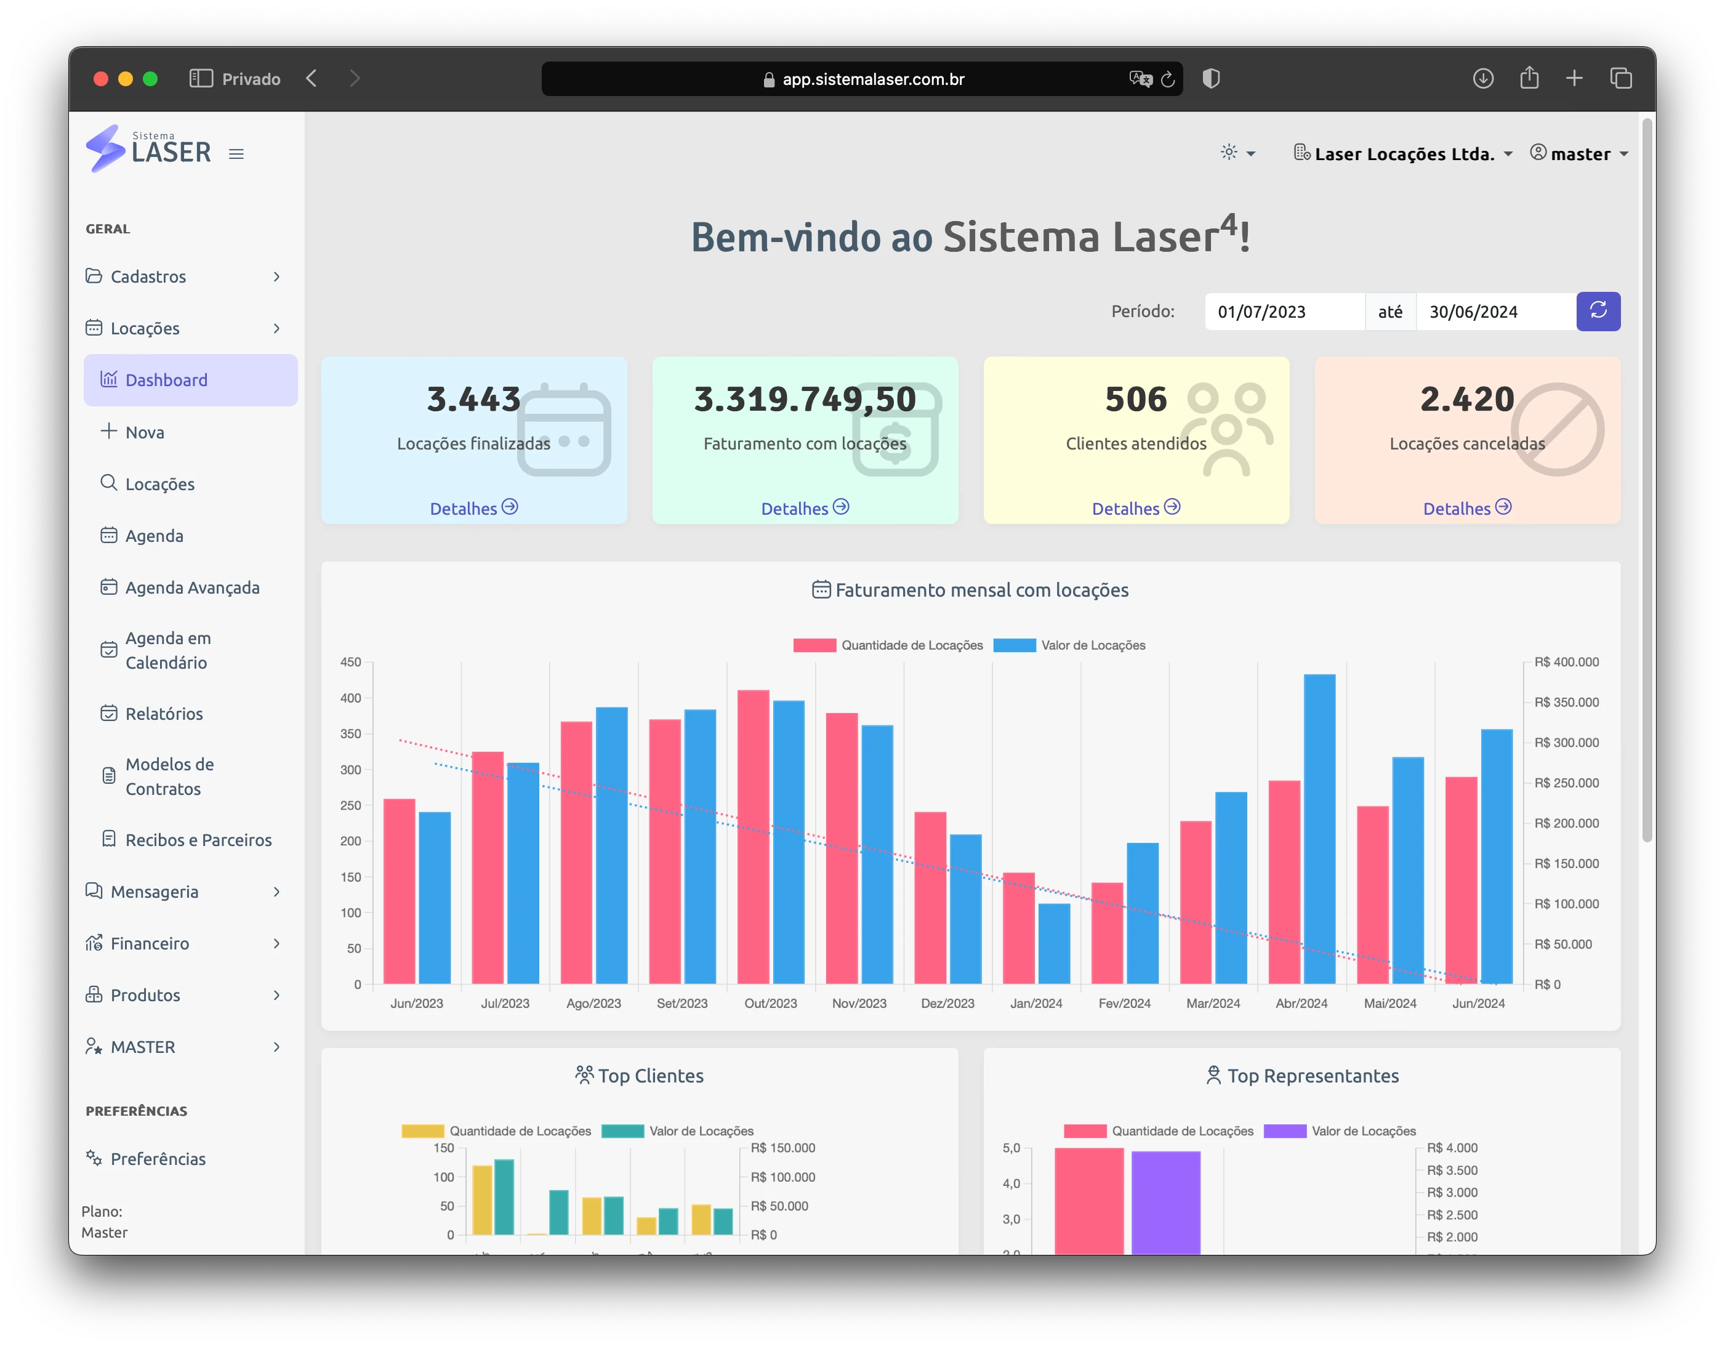Open Modelos de Contratos item
1725x1346 pixels.
[x=190, y=776]
